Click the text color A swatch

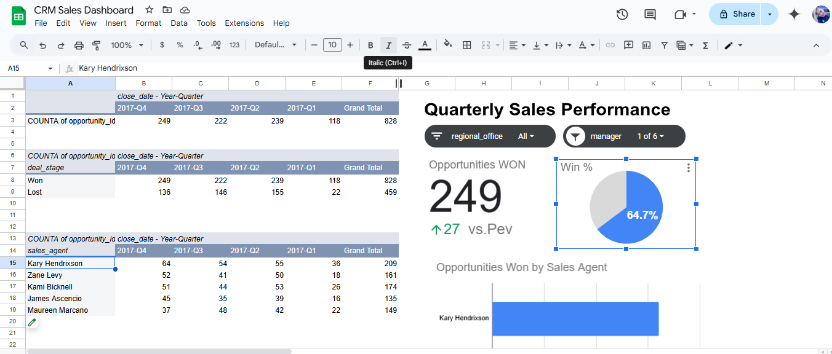[425, 45]
